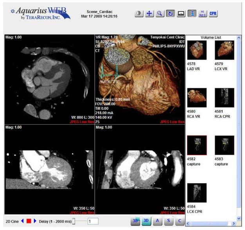This screenshot has height=230, width=245.
Task: Click the CPR toolbar button
Action: [213, 13]
